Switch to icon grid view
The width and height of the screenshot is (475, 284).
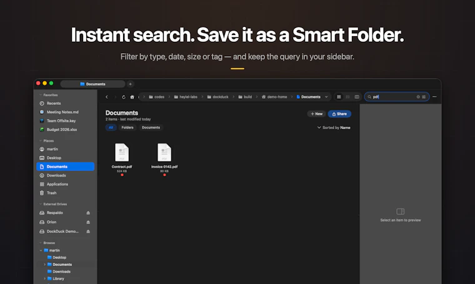click(339, 97)
